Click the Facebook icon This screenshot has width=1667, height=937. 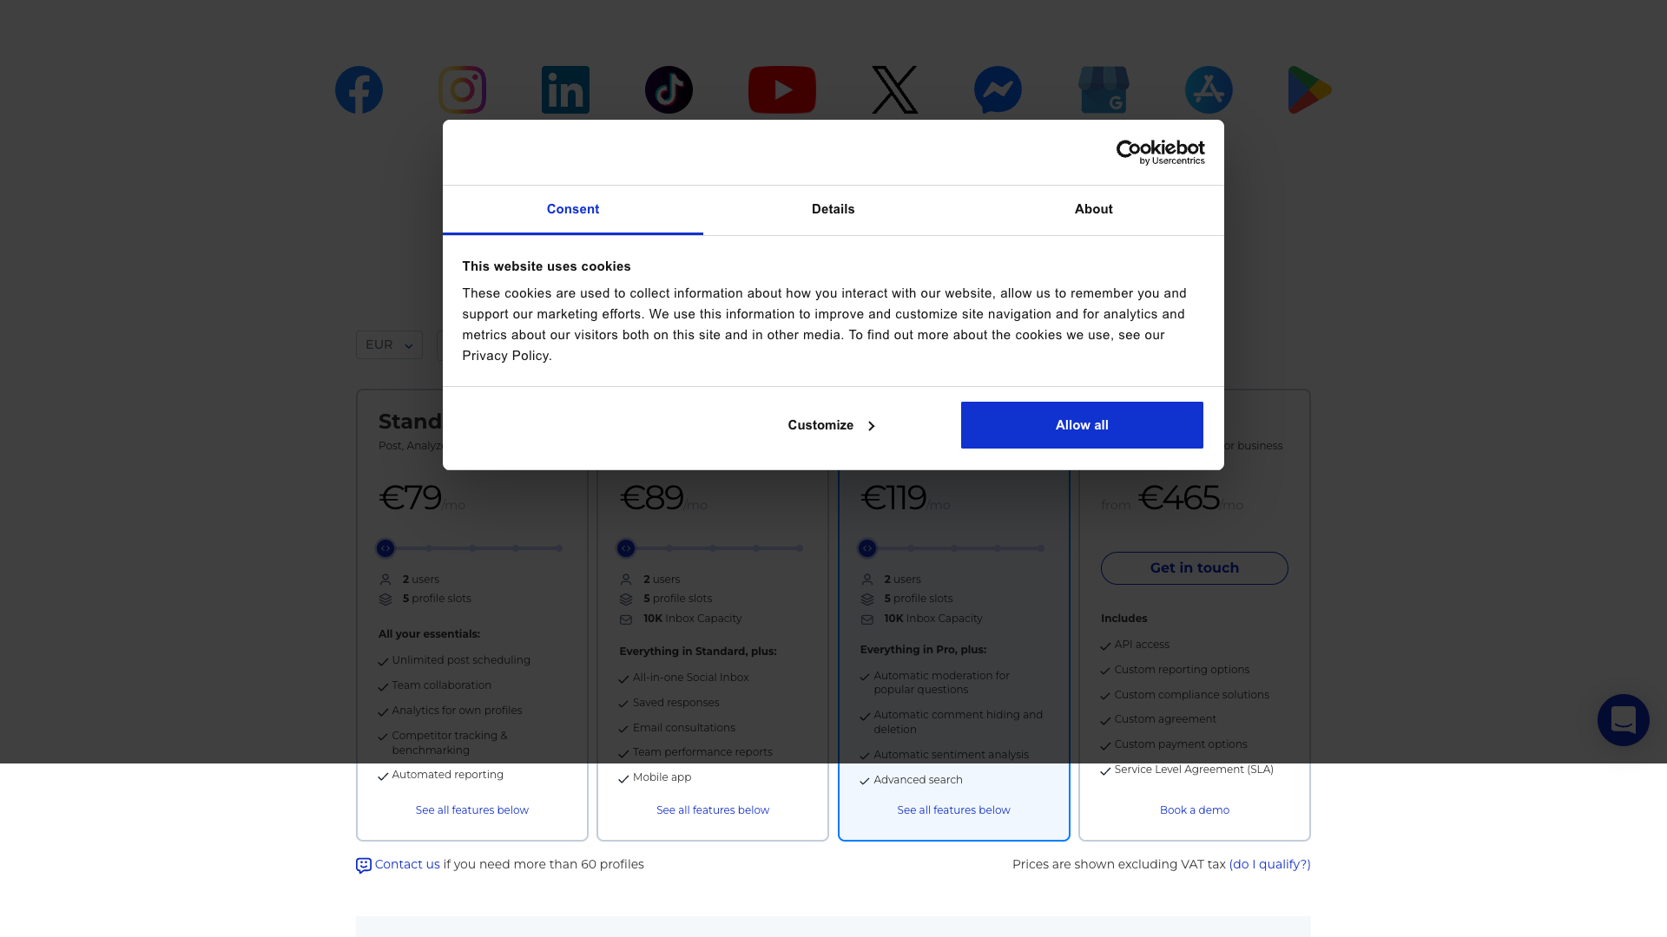(359, 89)
